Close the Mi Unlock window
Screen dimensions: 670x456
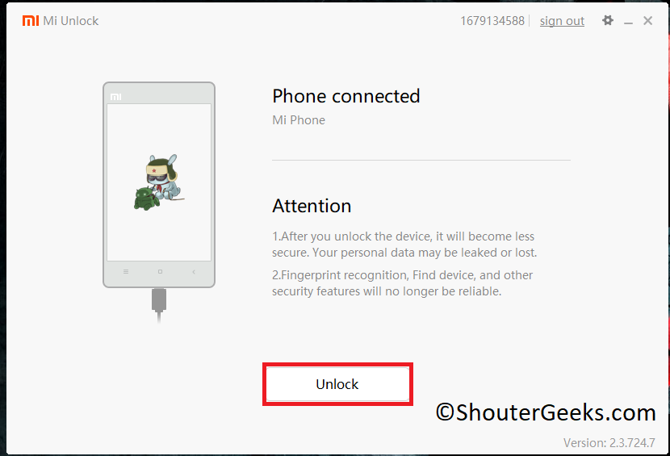647,20
